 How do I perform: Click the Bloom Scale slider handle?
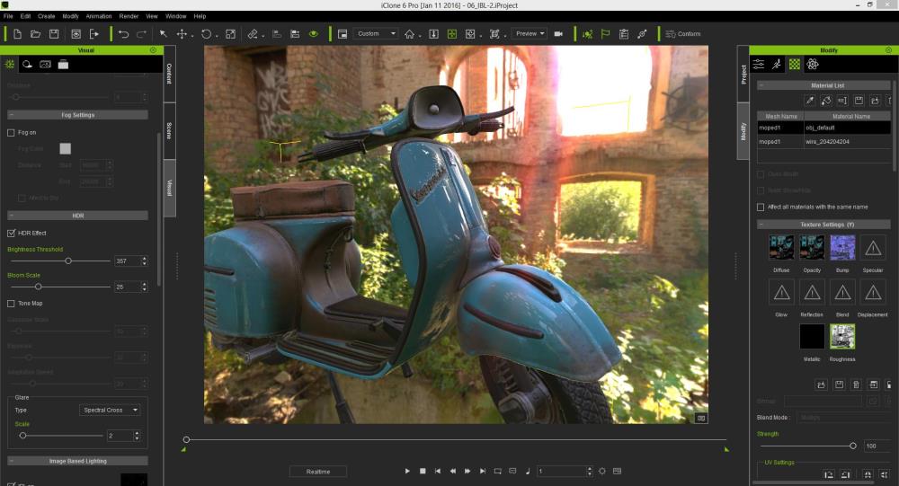coord(38,287)
